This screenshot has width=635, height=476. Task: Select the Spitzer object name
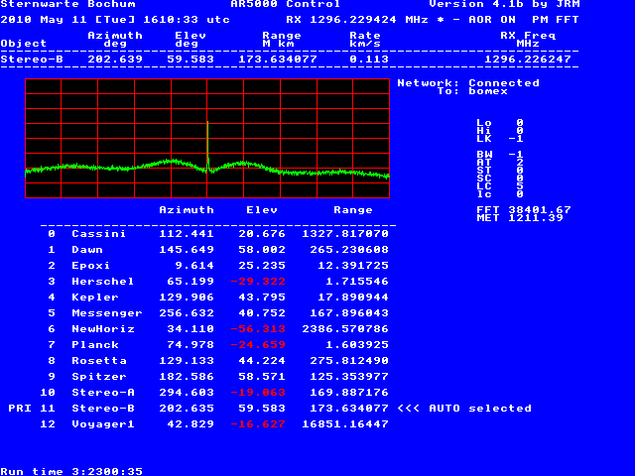click(x=99, y=377)
